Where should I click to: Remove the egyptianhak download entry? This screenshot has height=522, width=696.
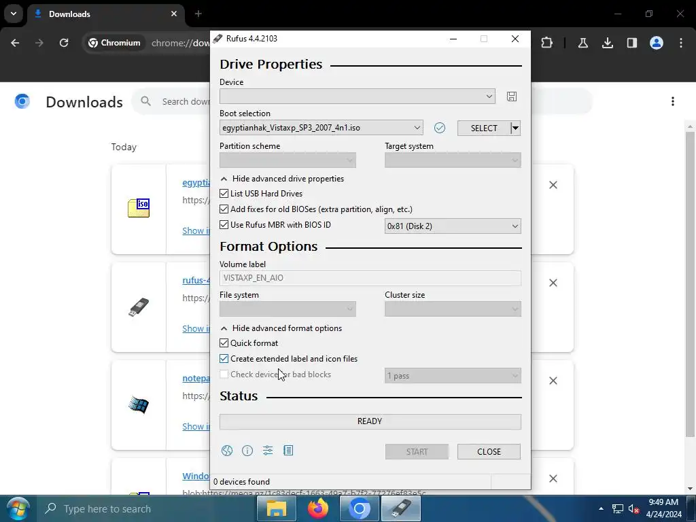[553, 185]
